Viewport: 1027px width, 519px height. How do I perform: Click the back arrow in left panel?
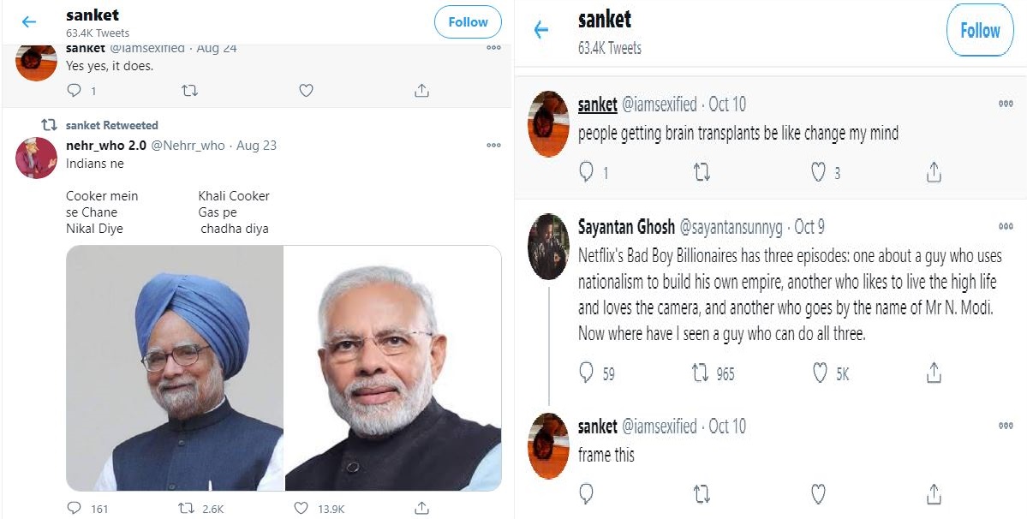coord(29,22)
